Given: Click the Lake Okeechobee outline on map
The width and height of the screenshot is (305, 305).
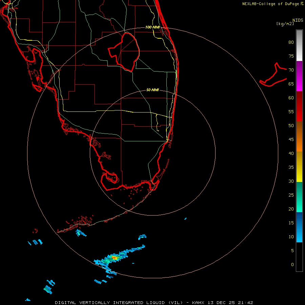Looking at the screenshot, I should click(124, 52).
